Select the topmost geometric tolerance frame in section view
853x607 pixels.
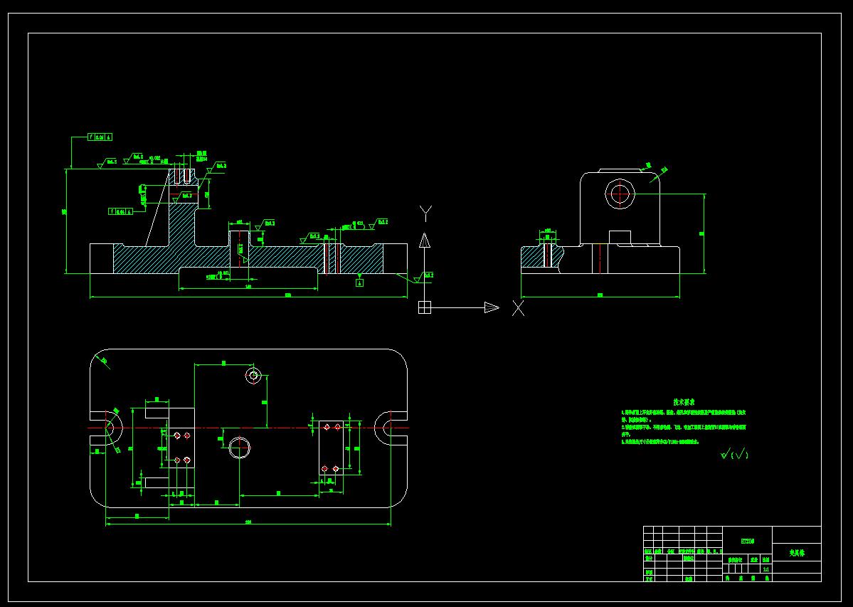pos(100,137)
